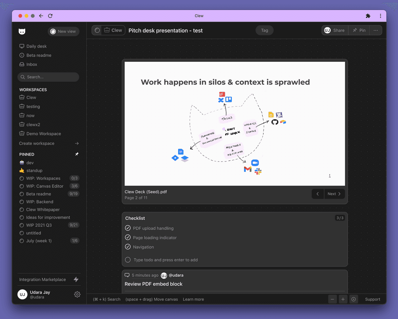Go to next PDF page with Next

click(334, 194)
